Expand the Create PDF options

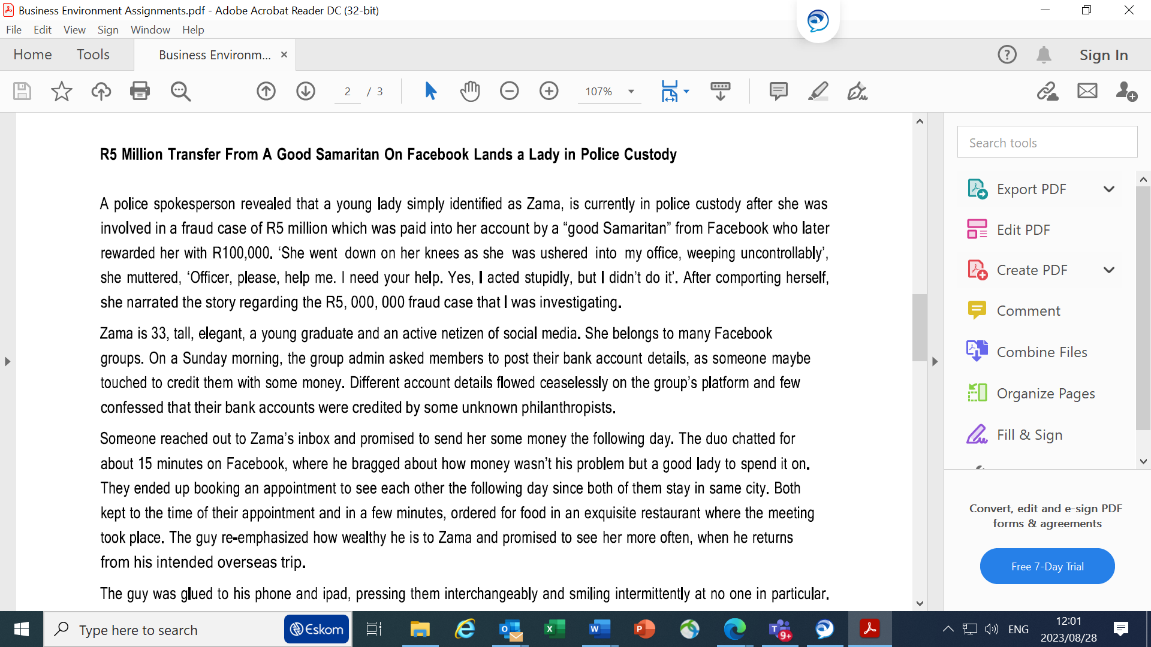(1108, 270)
